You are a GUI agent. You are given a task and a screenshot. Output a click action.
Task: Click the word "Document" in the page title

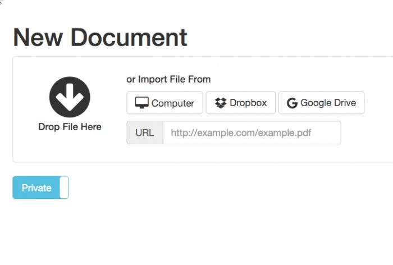click(129, 37)
